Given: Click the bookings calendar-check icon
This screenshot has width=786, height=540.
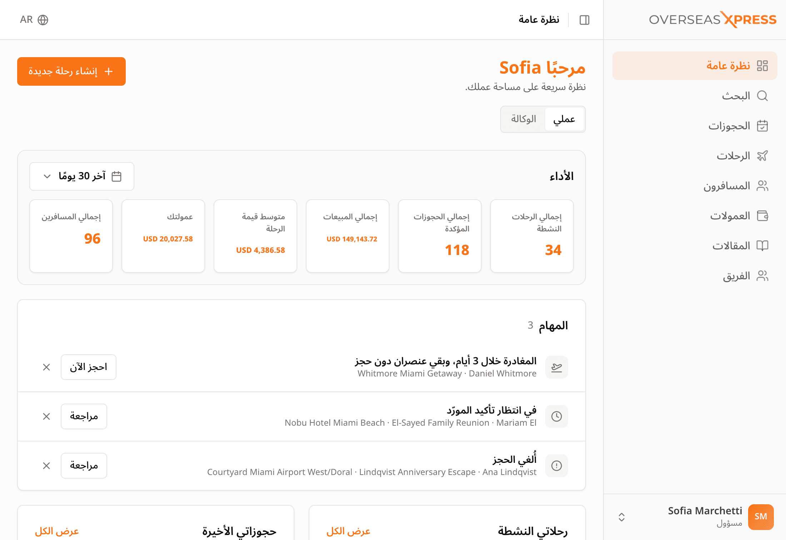Looking at the screenshot, I should pyautogui.click(x=762, y=126).
